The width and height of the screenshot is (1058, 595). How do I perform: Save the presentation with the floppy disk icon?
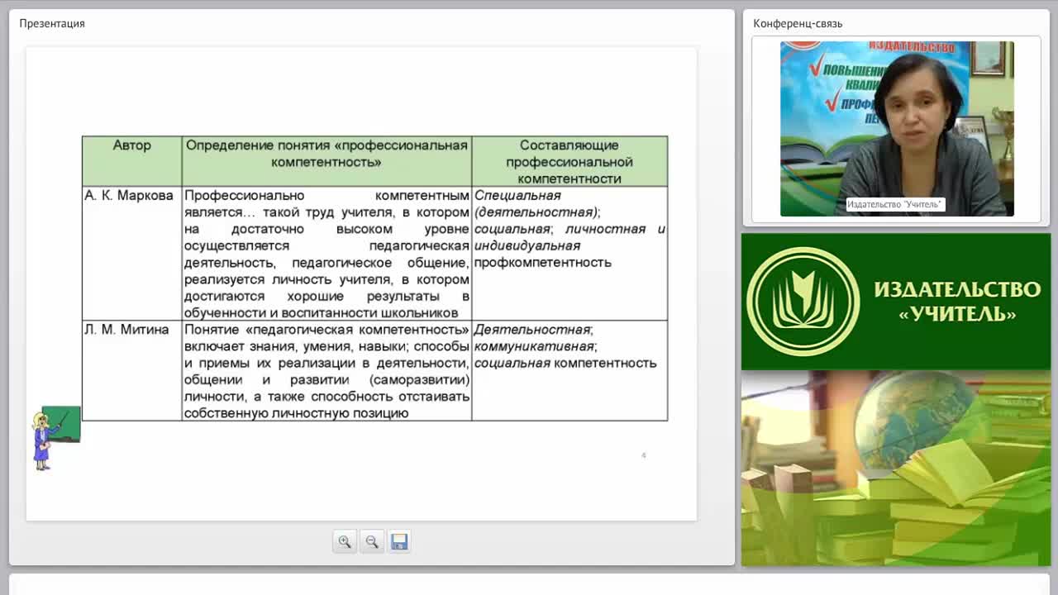click(x=399, y=542)
